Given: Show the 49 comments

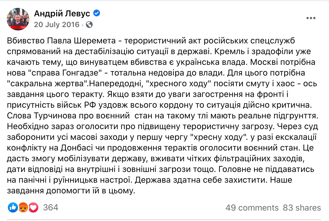Looking at the screenshot, I should 252,208.
